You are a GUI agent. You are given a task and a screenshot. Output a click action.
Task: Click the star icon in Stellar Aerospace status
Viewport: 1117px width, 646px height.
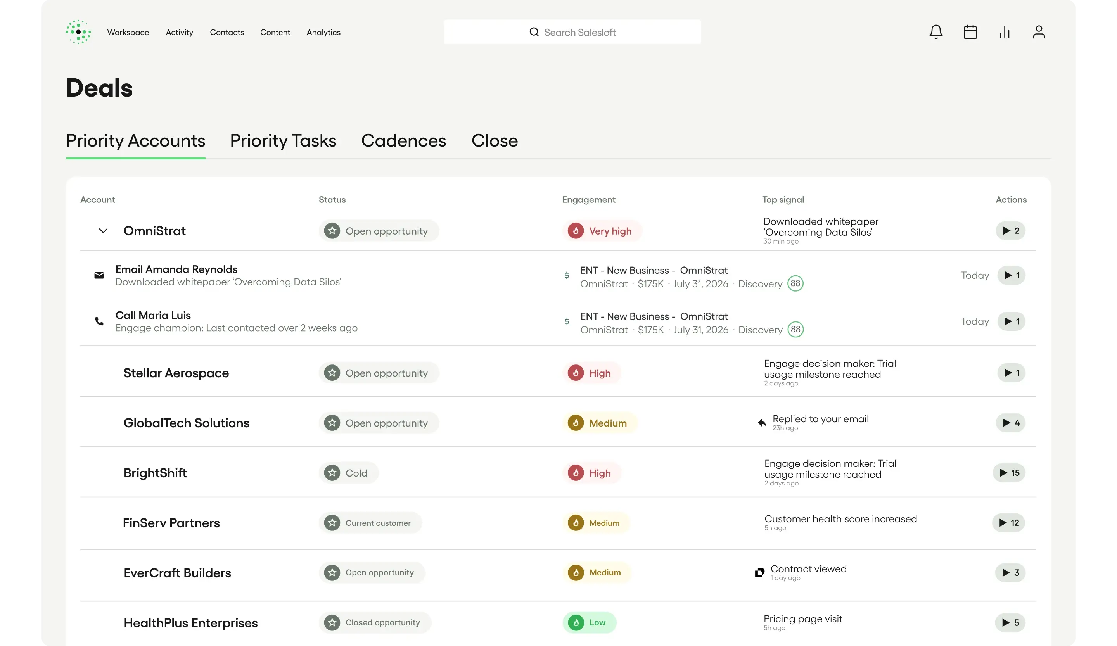(332, 373)
